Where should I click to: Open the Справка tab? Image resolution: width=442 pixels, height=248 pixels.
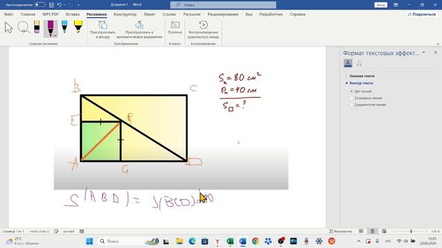tap(298, 14)
